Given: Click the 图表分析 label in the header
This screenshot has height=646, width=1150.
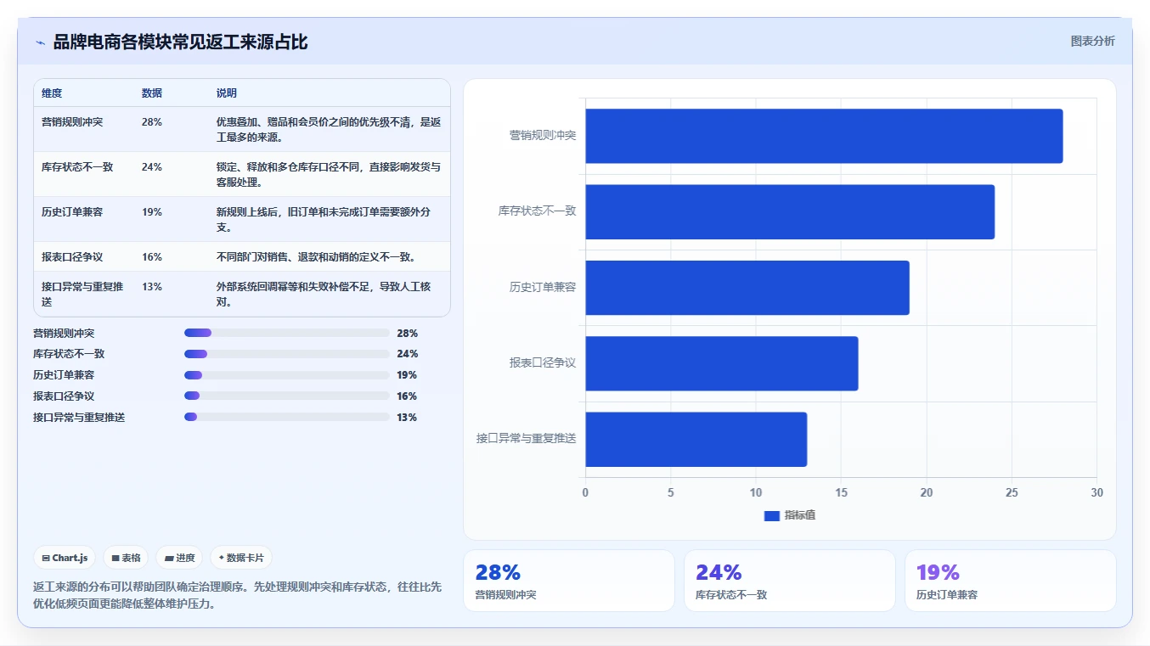Looking at the screenshot, I should point(1092,41).
